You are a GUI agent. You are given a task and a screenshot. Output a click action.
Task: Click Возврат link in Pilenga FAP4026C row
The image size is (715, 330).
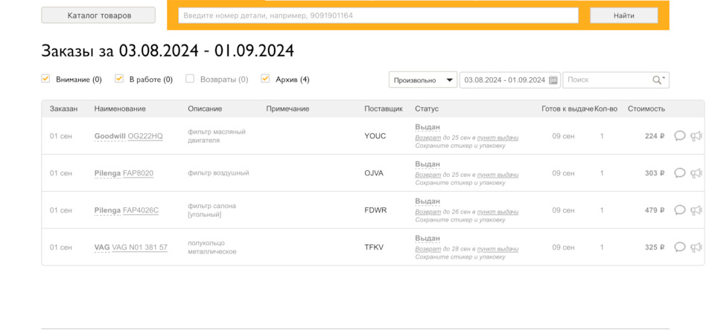[x=428, y=212]
